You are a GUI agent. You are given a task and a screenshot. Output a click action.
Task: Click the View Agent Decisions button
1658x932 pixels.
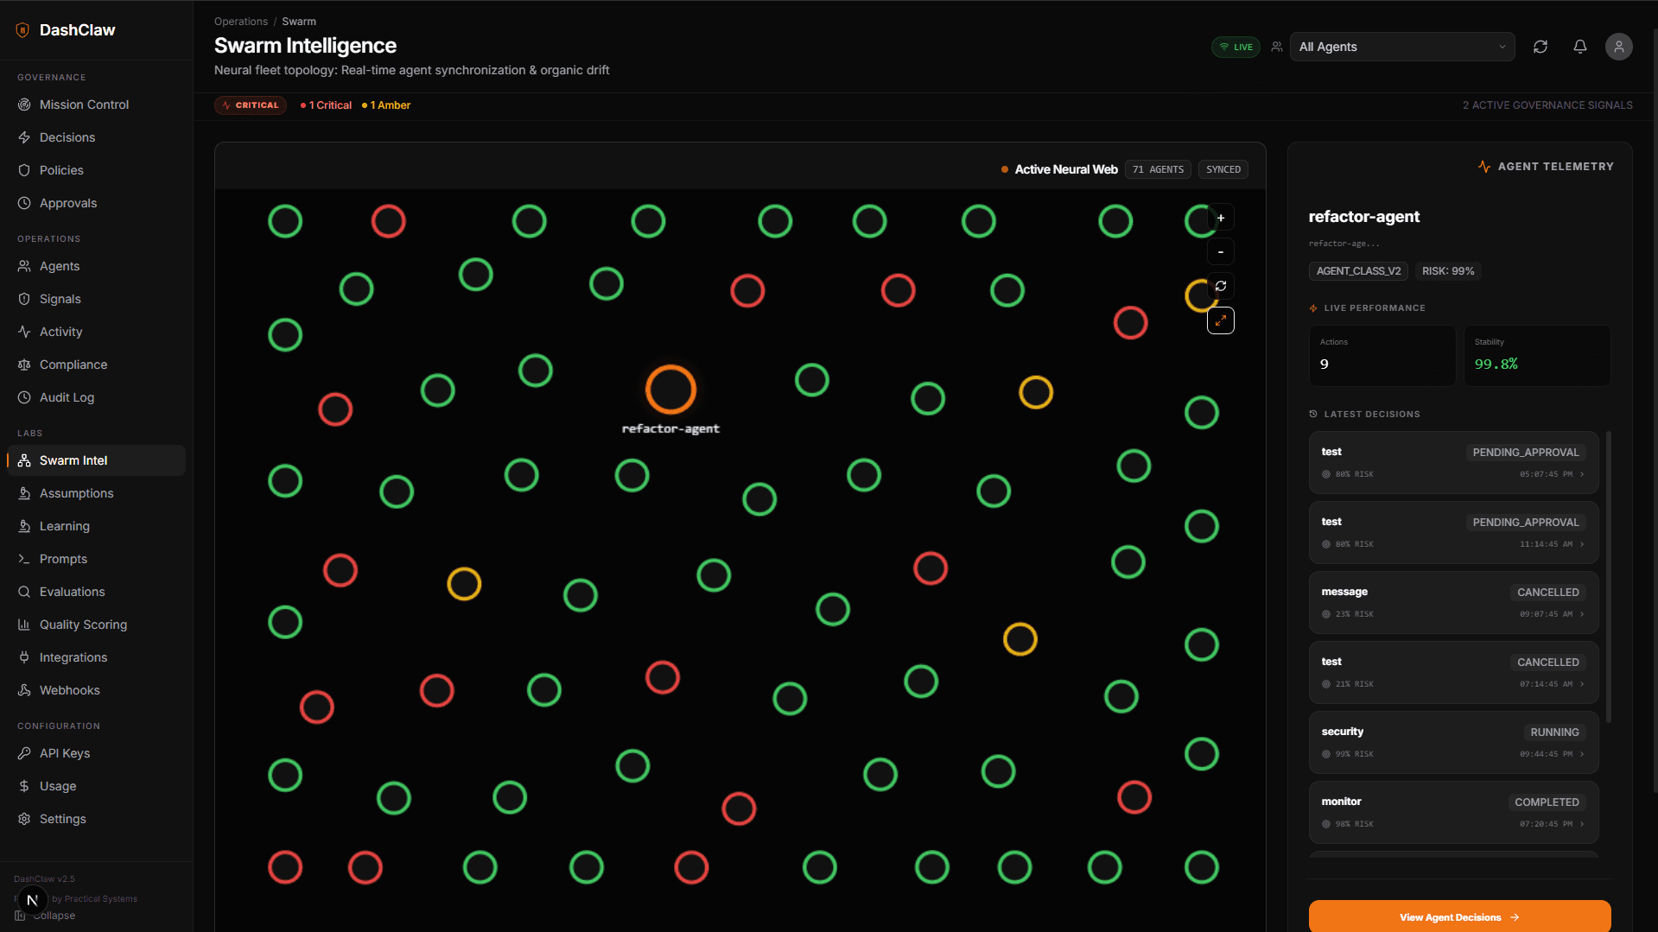pos(1458,916)
